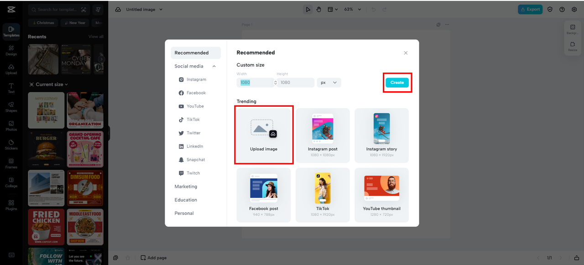Viewport: 584px width, 265px height.
Task: Click the cloud save icon
Action: click(x=118, y=10)
